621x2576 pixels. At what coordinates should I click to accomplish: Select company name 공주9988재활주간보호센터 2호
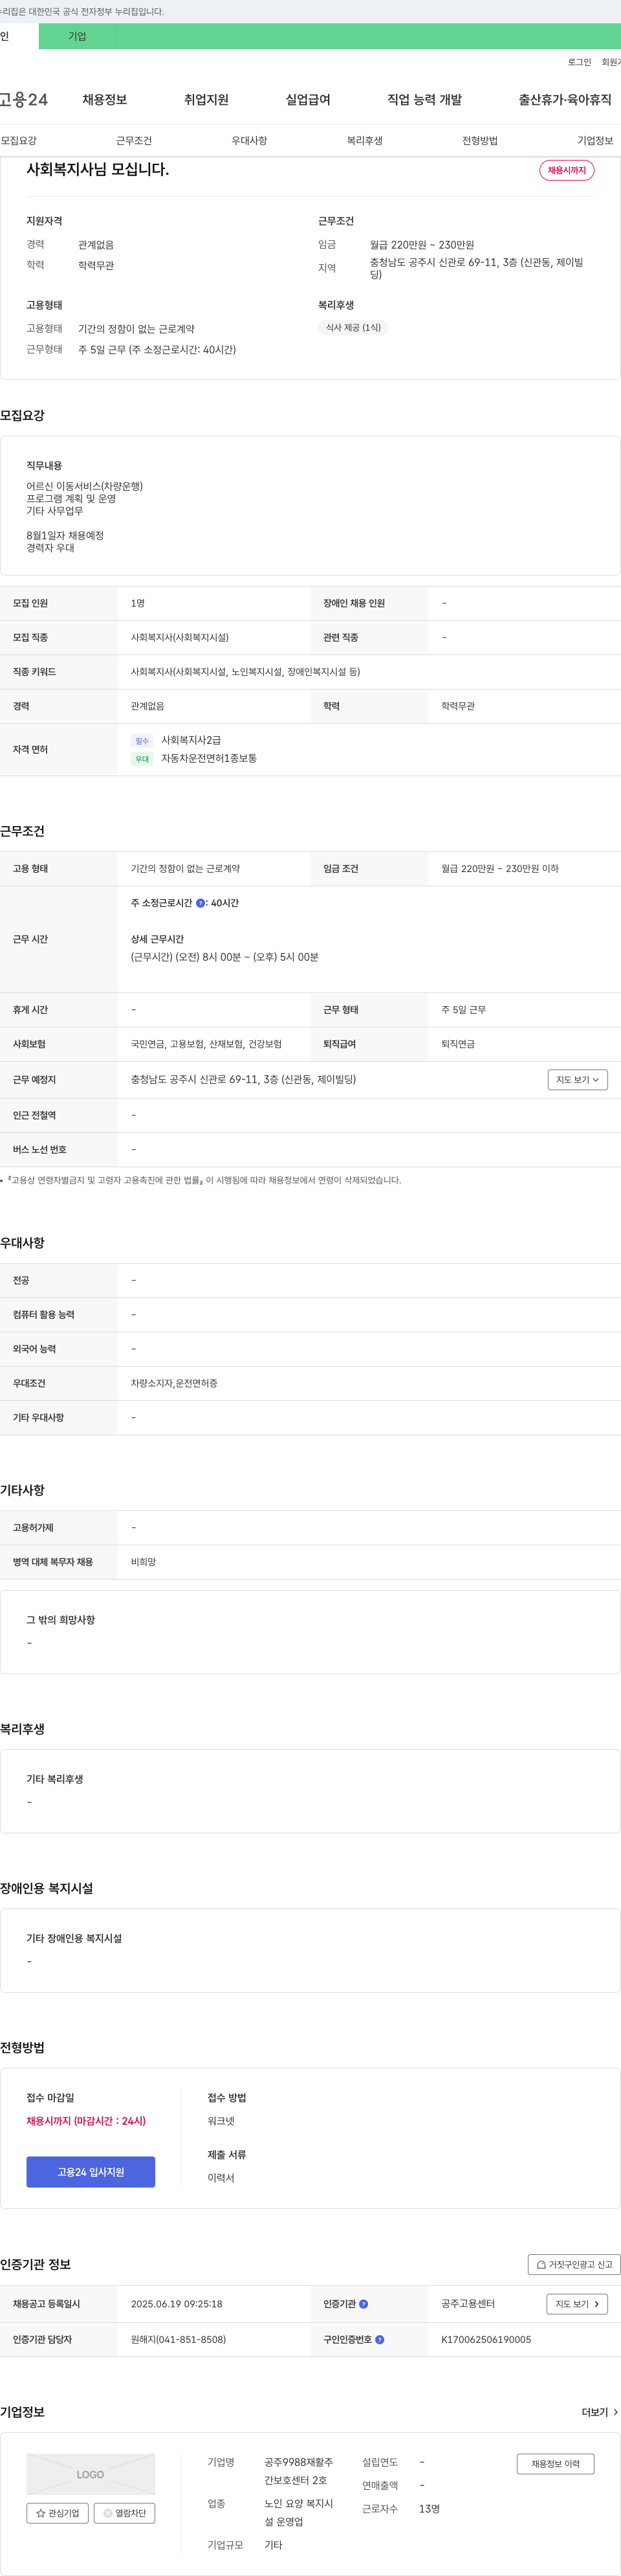point(298,2471)
